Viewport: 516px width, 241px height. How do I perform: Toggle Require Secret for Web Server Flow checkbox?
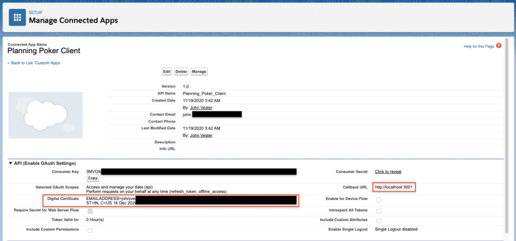(90, 211)
